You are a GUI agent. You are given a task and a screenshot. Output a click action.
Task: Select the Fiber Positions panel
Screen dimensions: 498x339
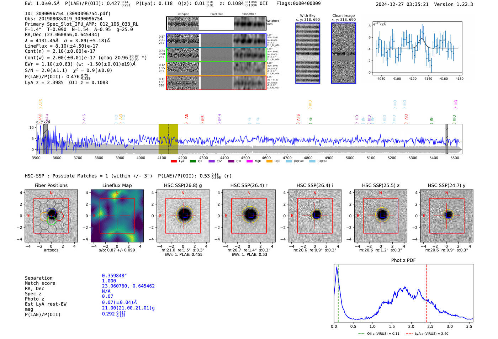coord(51,216)
